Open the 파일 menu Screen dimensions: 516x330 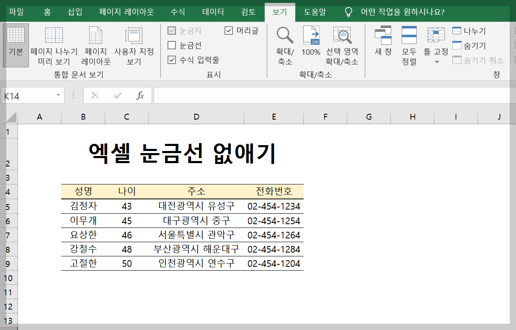(16, 13)
